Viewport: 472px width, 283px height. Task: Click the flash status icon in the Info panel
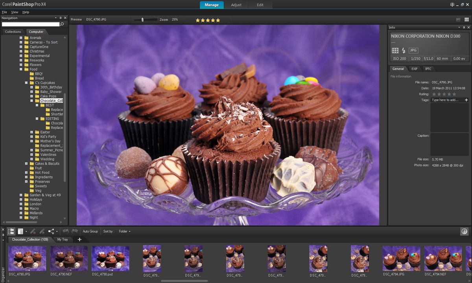[404, 50]
